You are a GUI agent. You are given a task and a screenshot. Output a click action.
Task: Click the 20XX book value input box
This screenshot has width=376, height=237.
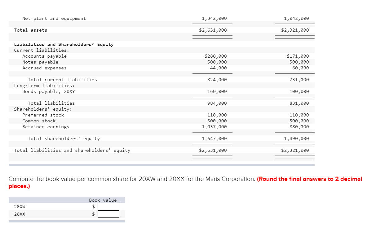pos(108,214)
